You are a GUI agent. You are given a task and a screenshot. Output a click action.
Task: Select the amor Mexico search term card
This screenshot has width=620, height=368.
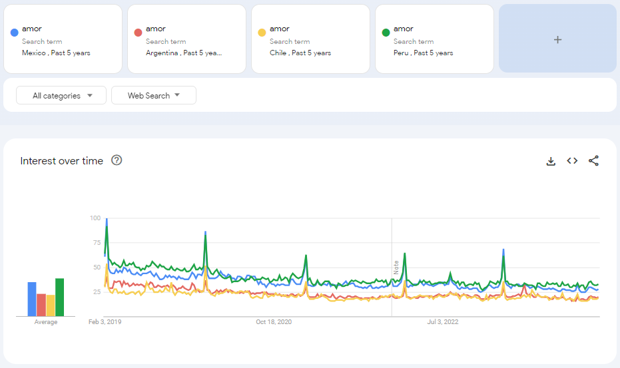63,39
